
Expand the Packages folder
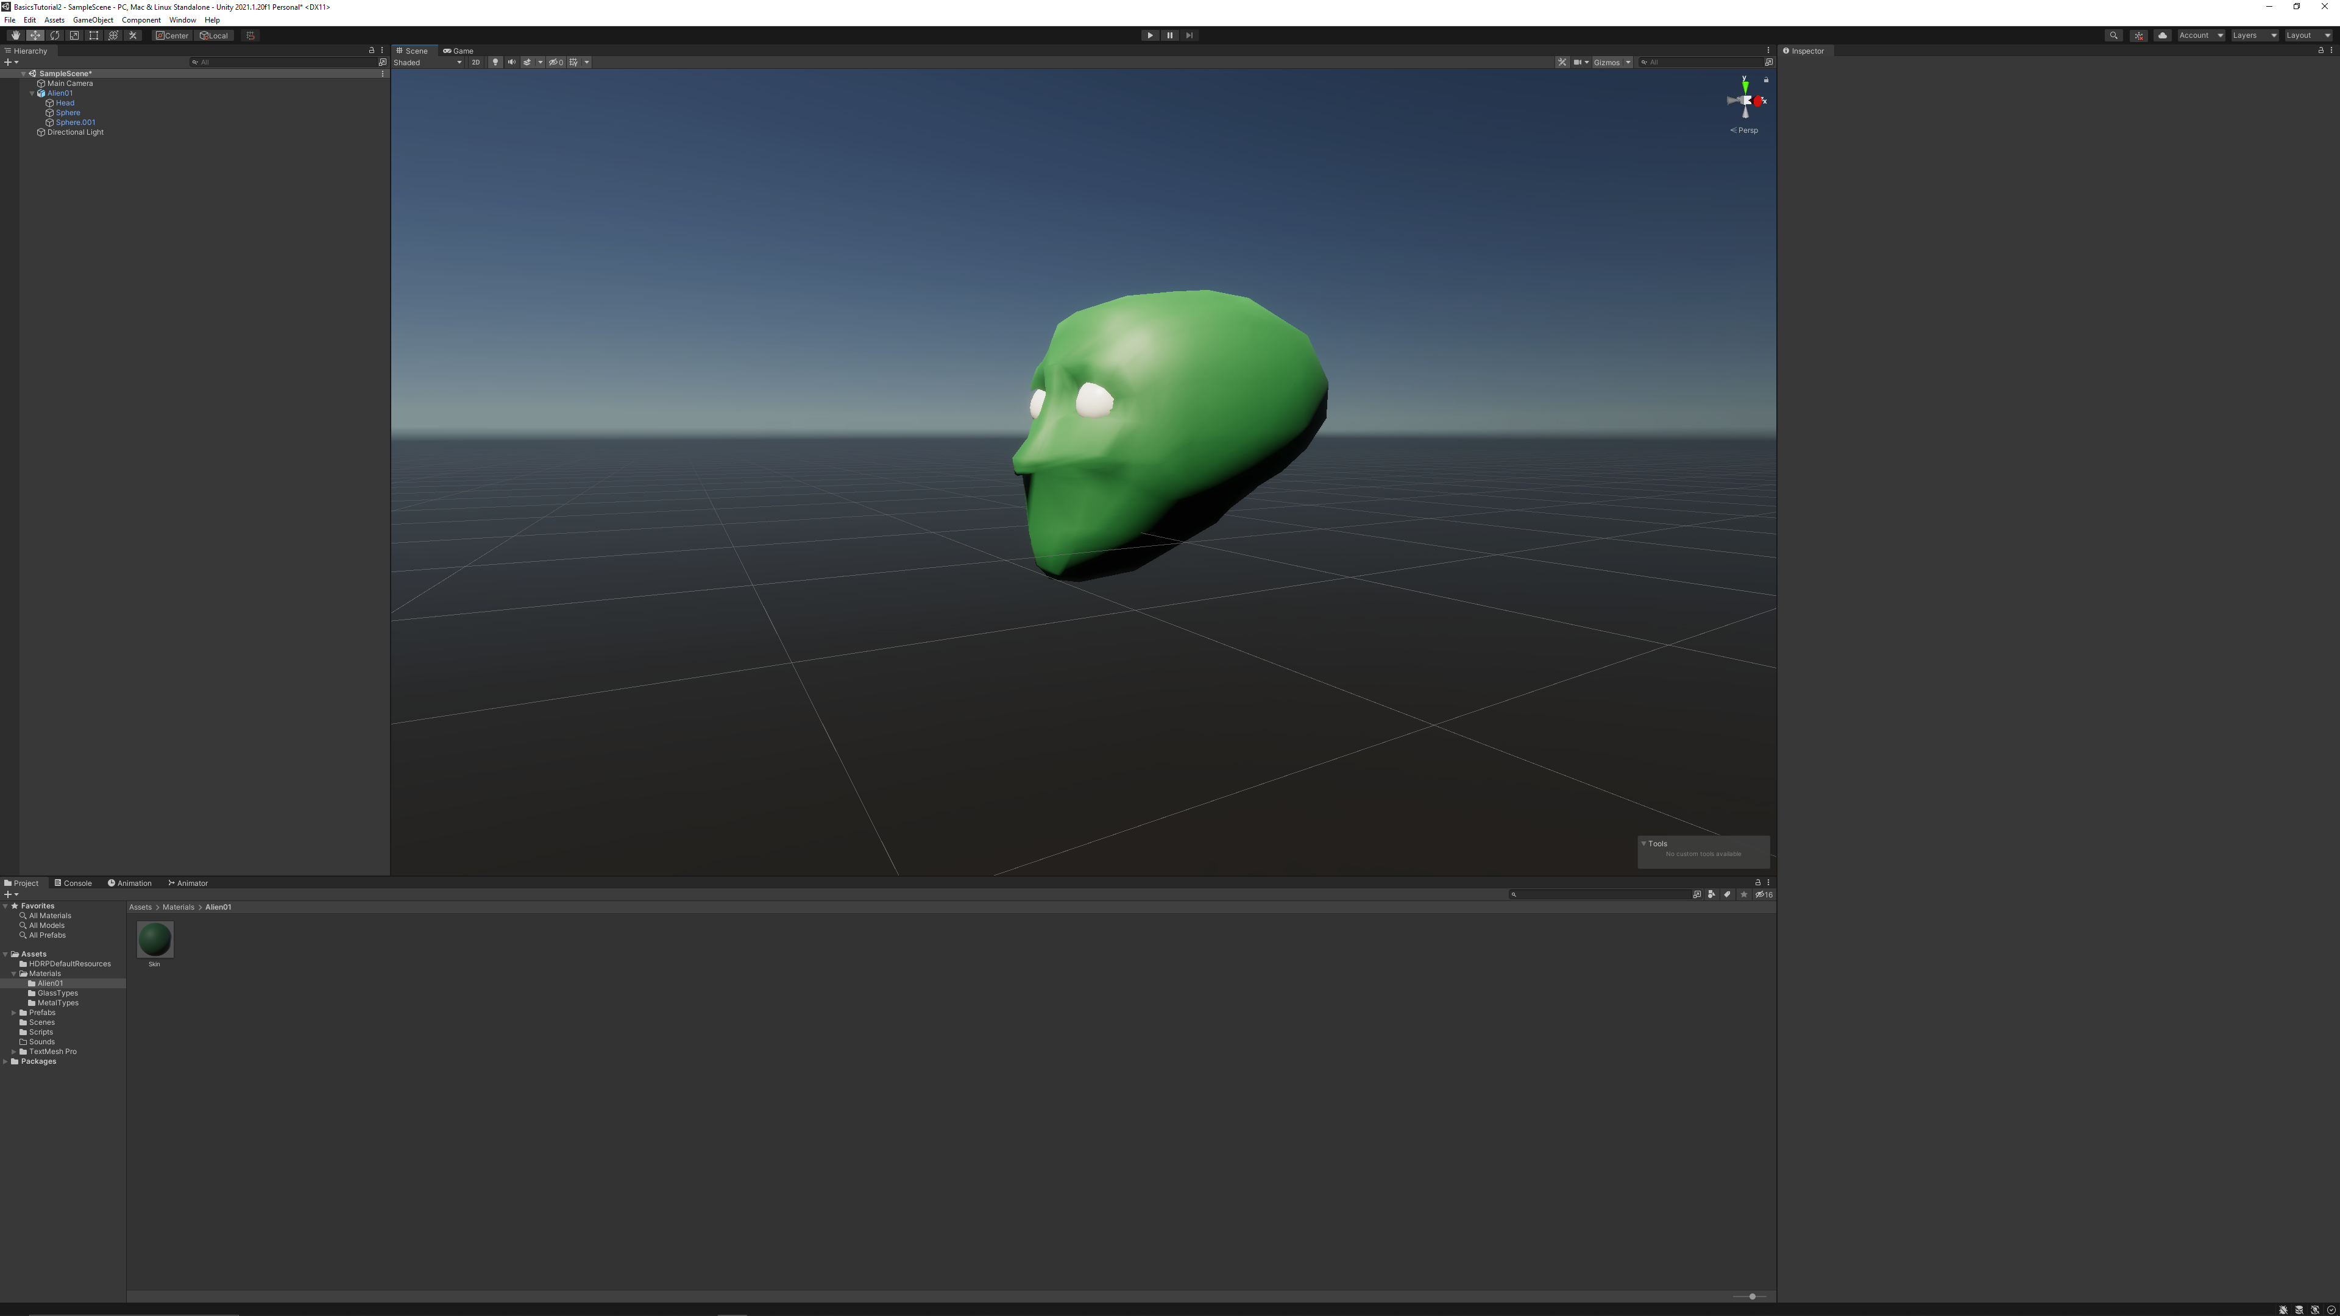(x=5, y=1062)
